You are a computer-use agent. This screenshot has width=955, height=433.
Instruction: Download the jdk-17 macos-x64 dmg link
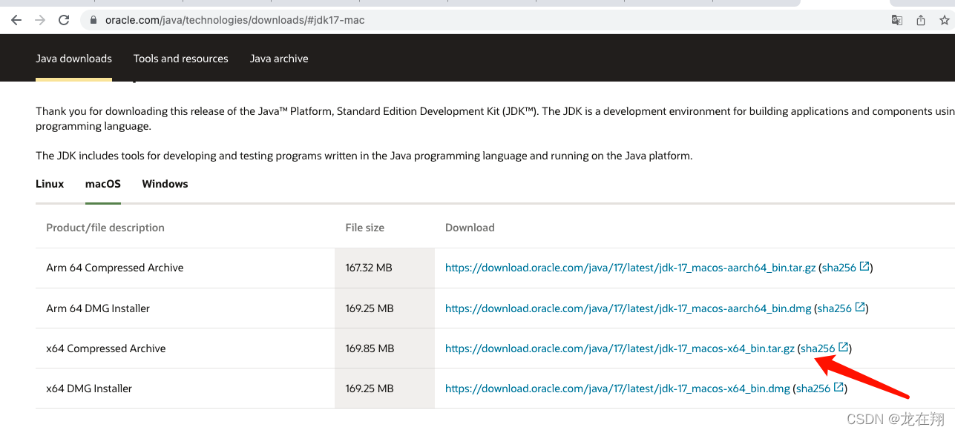(x=617, y=389)
